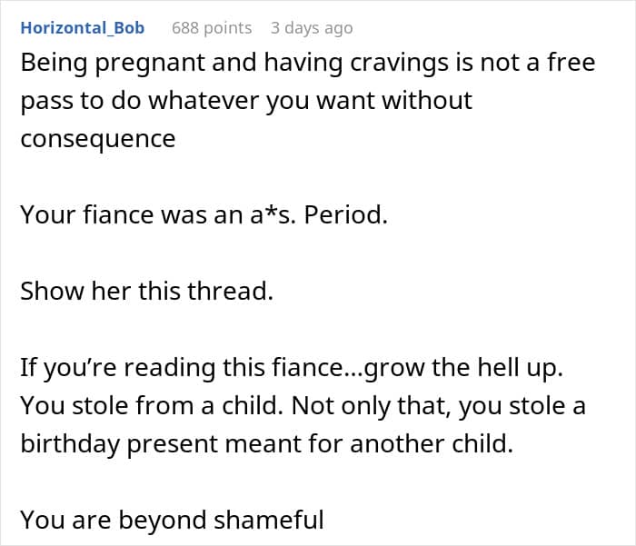Image resolution: width=636 pixels, height=546 pixels.
Task: Open the 3 days ago timestamp permalink
Action: click(x=312, y=28)
